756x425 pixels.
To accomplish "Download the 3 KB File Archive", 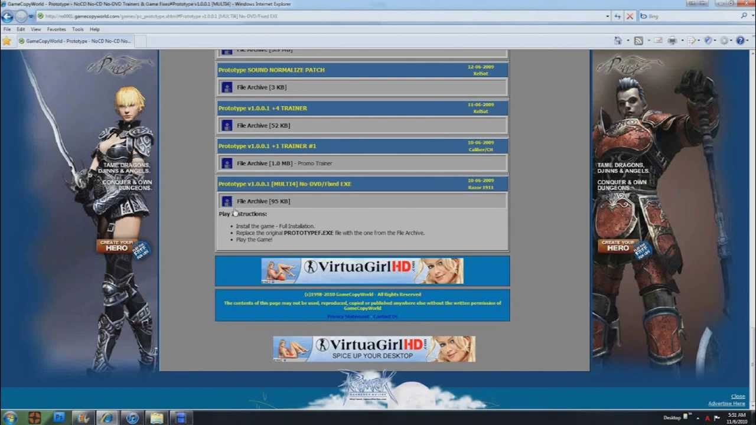I will click(x=262, y=87).
